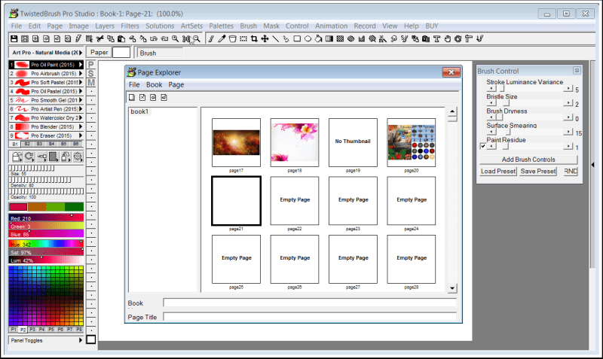Click the Paper button
603x359 pixels.
coord(99,52)
